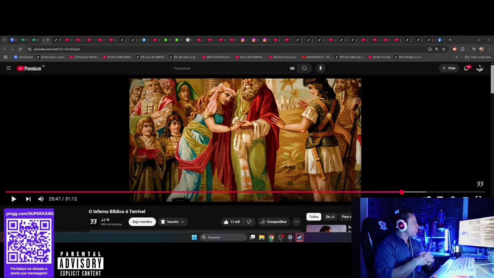This screenshot has height=278, width=494.
Task: Open the first suggested video thumbnail
Action: 326,228
